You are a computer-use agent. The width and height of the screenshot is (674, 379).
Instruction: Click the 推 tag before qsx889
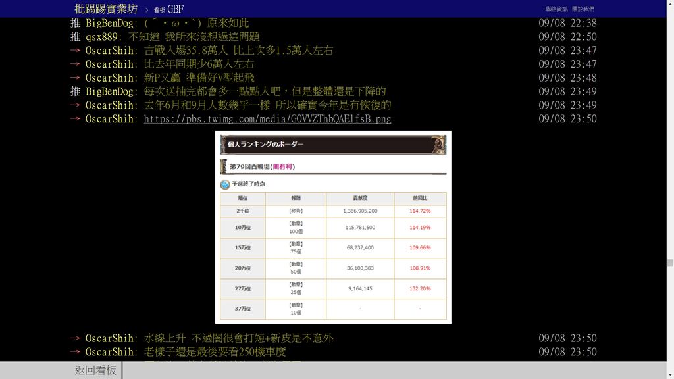(75, 37)
